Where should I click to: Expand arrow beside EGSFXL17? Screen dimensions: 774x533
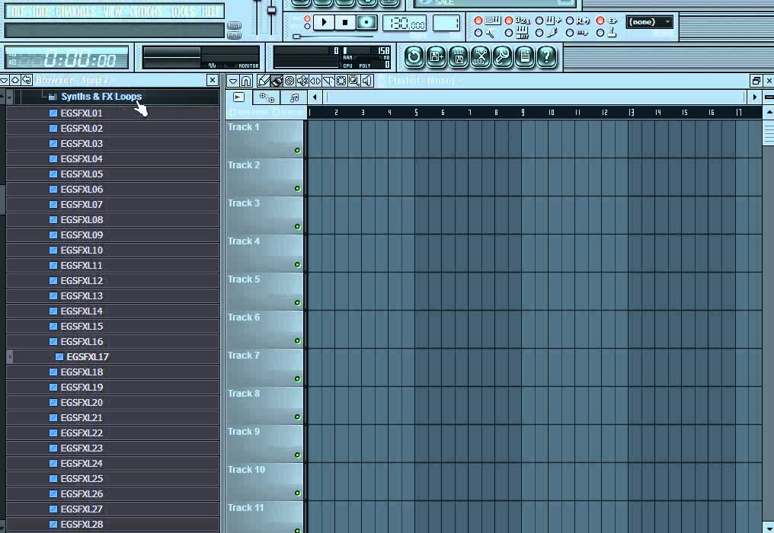[x=10, y=356]
